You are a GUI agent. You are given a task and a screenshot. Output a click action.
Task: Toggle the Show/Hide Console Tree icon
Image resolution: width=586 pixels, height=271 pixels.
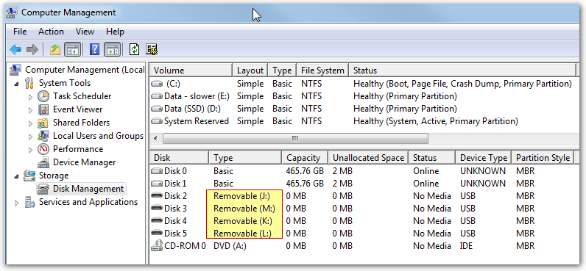coord(72,49)
